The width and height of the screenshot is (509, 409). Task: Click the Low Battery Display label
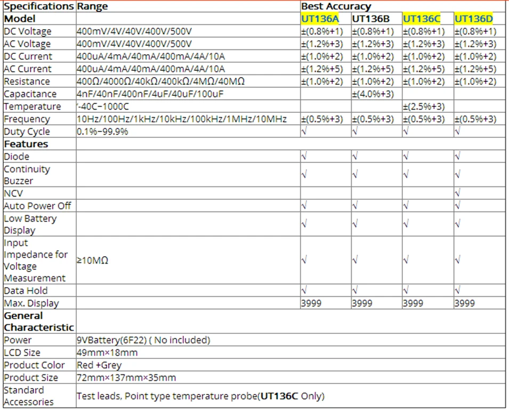pos(30,224)
